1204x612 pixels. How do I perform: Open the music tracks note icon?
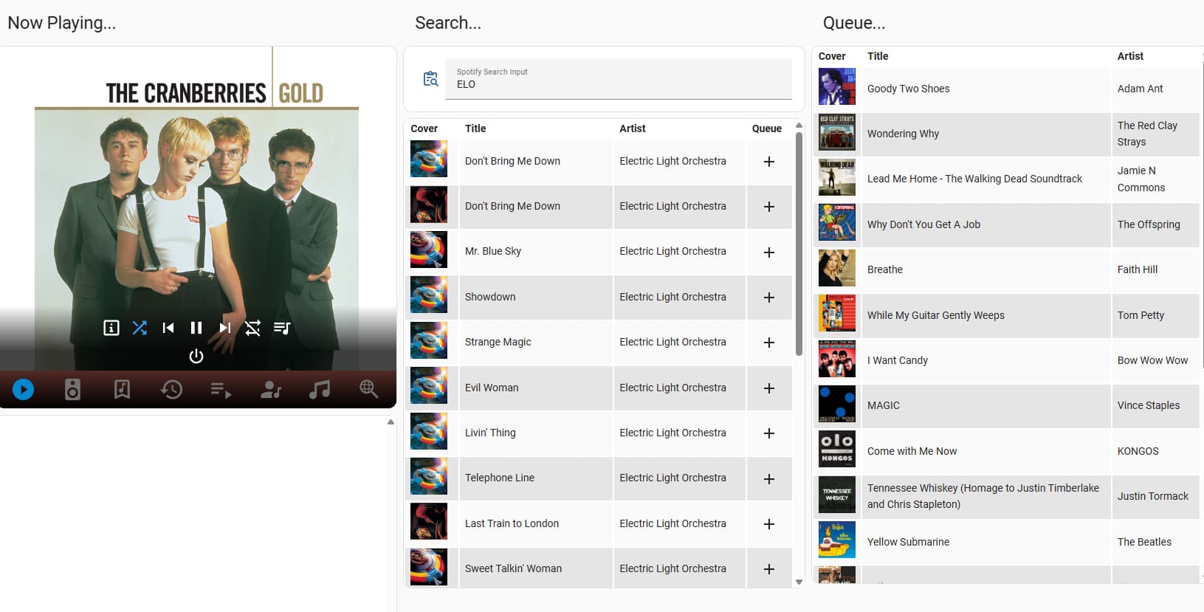[320, 389]
